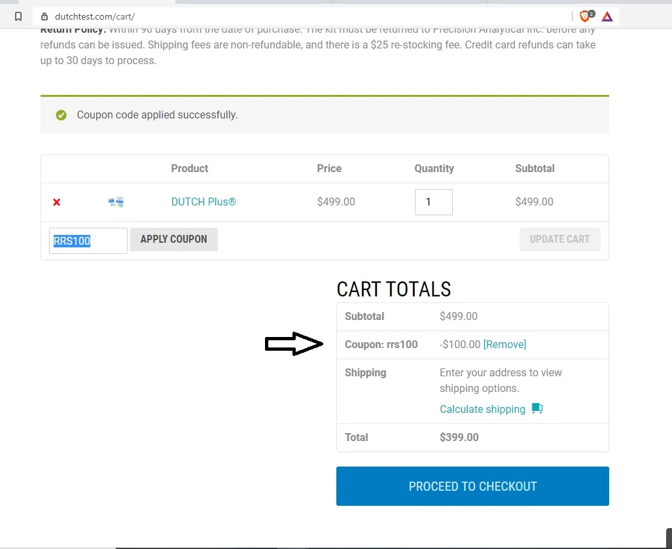672x549 pixels.
Task: Click the cart totals Subtotal value $499.00
Action: click(459, 316)
